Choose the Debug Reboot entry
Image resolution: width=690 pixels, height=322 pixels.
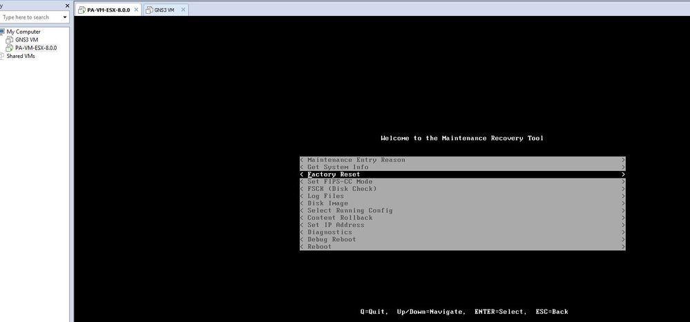pos(463,239)
